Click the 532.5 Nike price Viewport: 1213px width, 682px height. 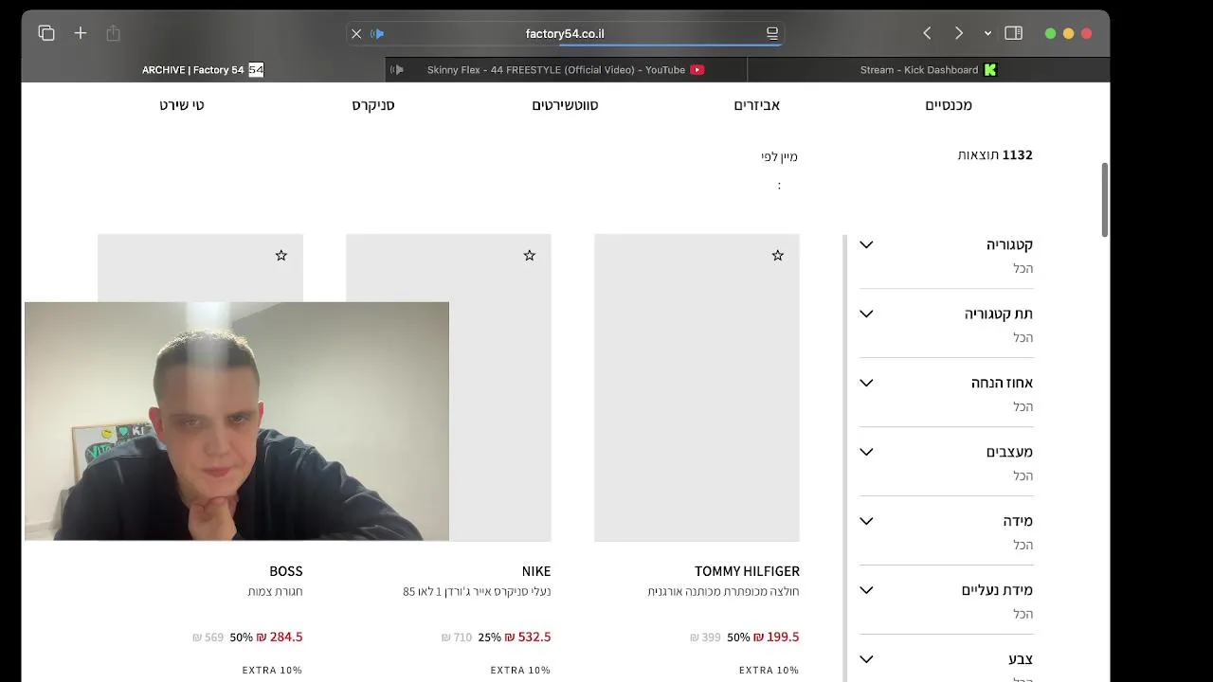pos(528,637)
